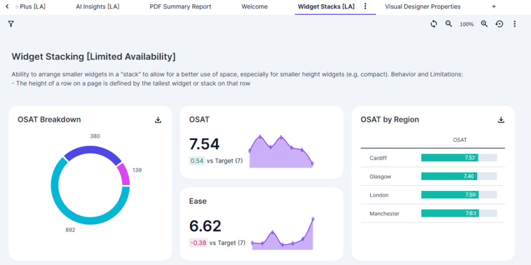This screenshot has width=531, height=265.
Task: Open the toolbar three-dot options menu
Action: click(x=515, y=24)
